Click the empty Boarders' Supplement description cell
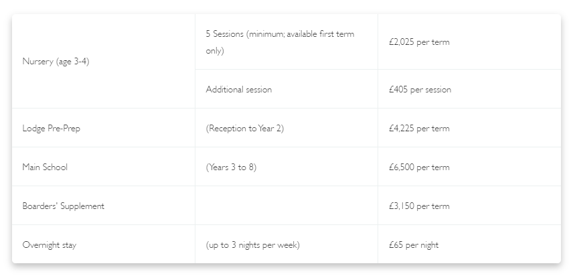The image size is (571, 280). click(x=287, y=206)
